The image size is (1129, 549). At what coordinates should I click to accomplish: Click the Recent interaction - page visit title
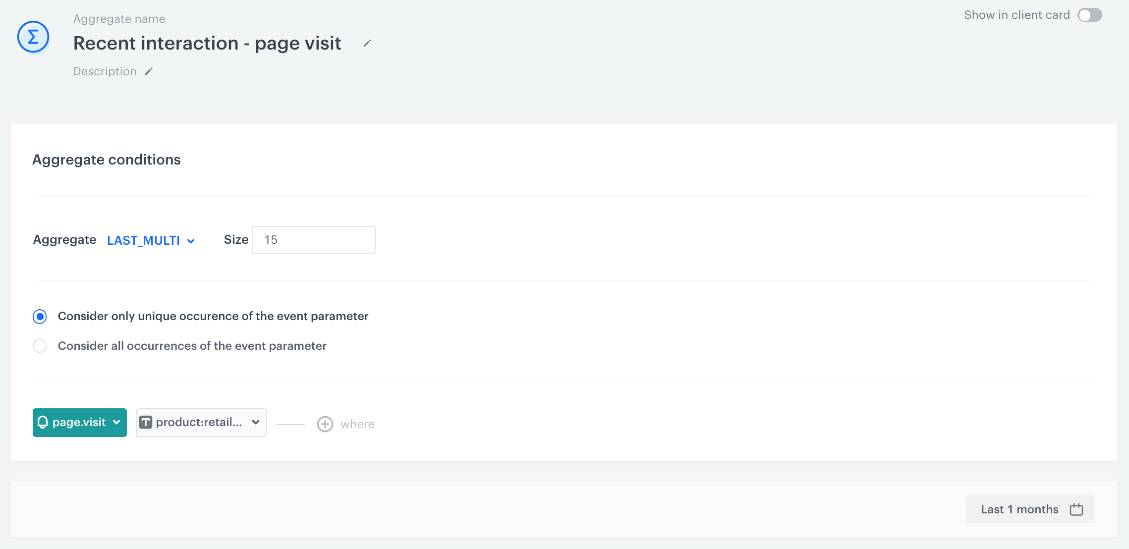pyautogui.click(x=207, y=44)
